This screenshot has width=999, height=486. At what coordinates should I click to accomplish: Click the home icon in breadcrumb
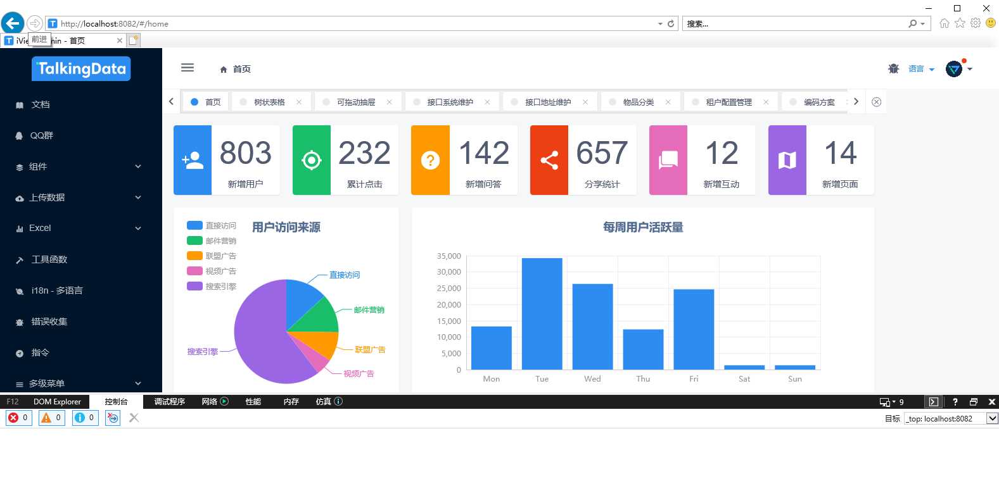(x=224, y=70)
